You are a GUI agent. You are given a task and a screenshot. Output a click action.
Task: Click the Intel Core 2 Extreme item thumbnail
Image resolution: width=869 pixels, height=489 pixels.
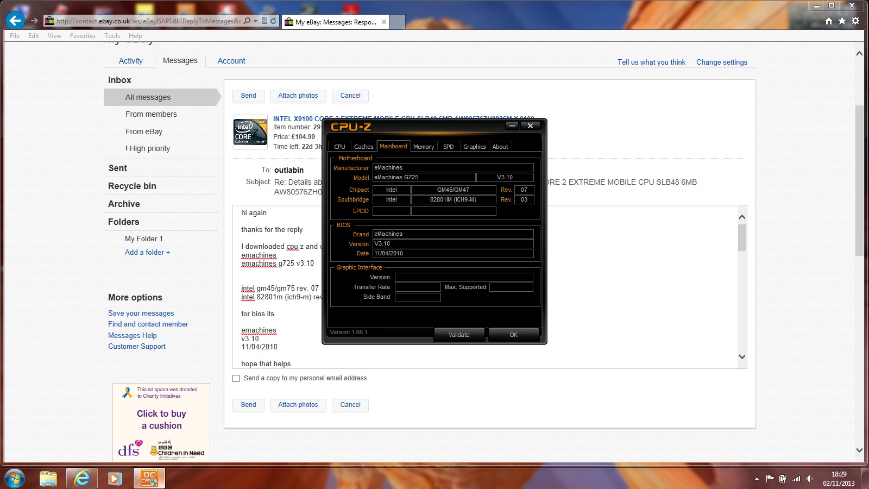tap(250, 132)
